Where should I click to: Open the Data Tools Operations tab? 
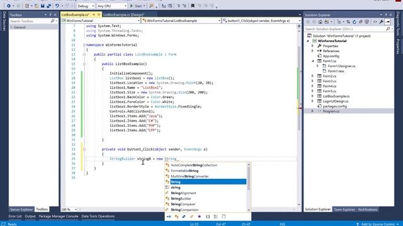pyautogui.click(x=98, y=217)
